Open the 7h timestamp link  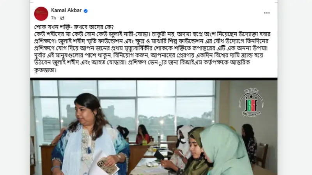pyautogui.click(x=53, y=18)
